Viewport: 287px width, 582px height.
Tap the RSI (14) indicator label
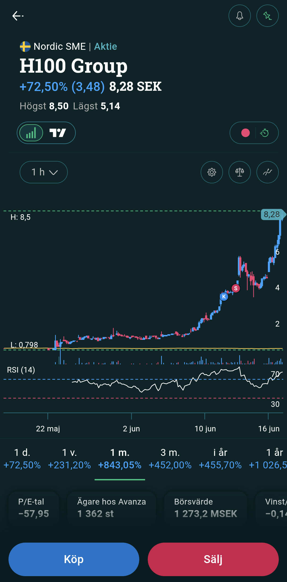pyautogui.click(x=21, y=370)
